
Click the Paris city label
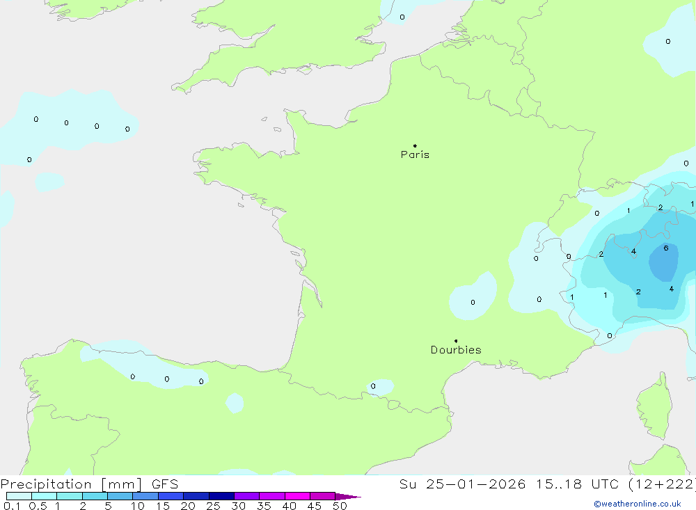415,154
